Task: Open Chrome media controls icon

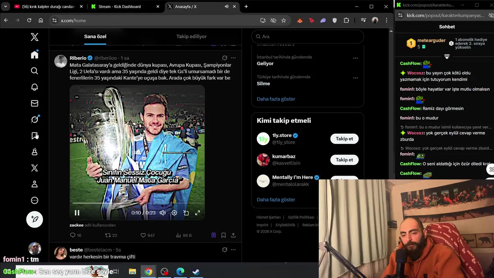Action: [363, 20]
